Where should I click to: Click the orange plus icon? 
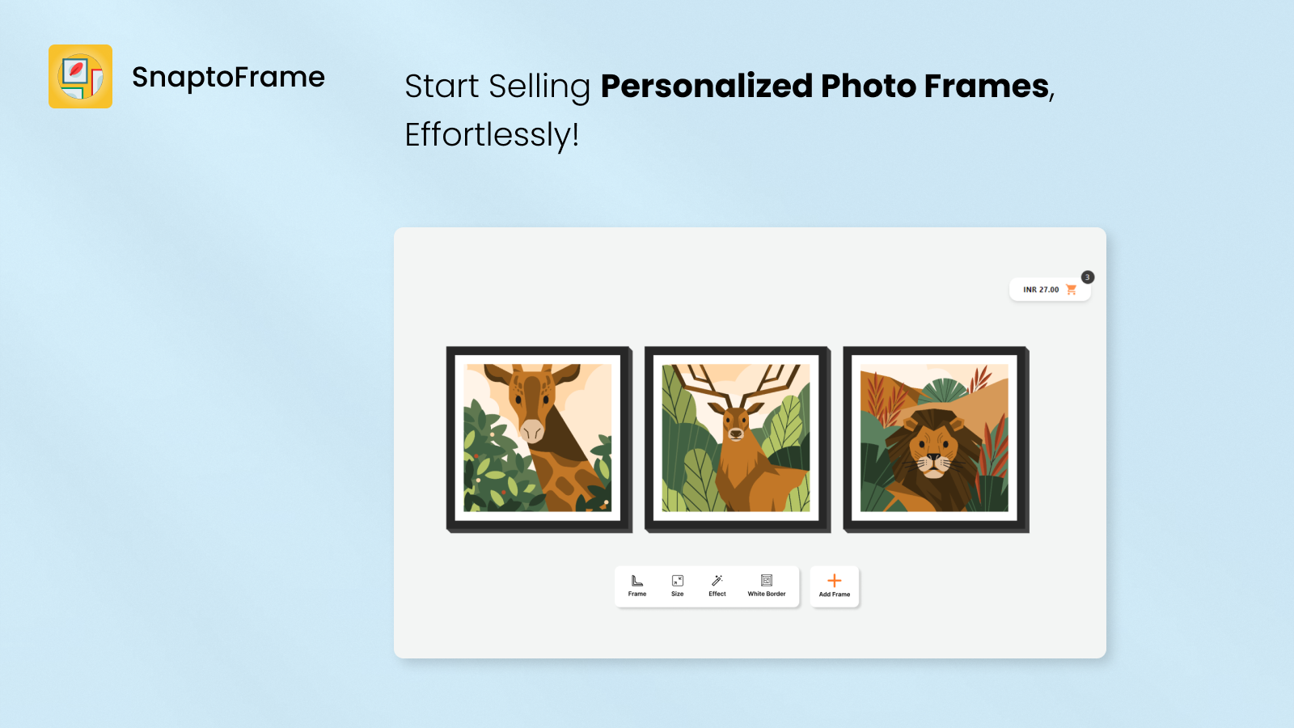(835, 581)
